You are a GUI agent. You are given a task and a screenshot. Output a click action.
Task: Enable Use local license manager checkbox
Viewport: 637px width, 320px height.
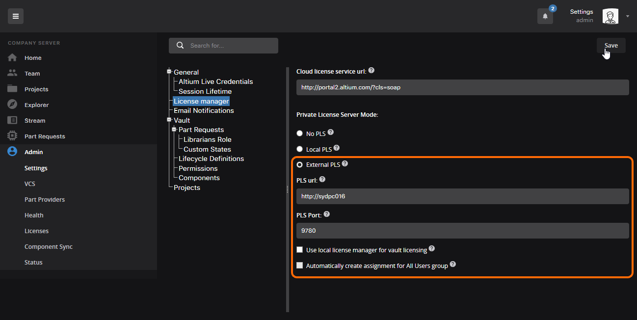coord(299,250)
